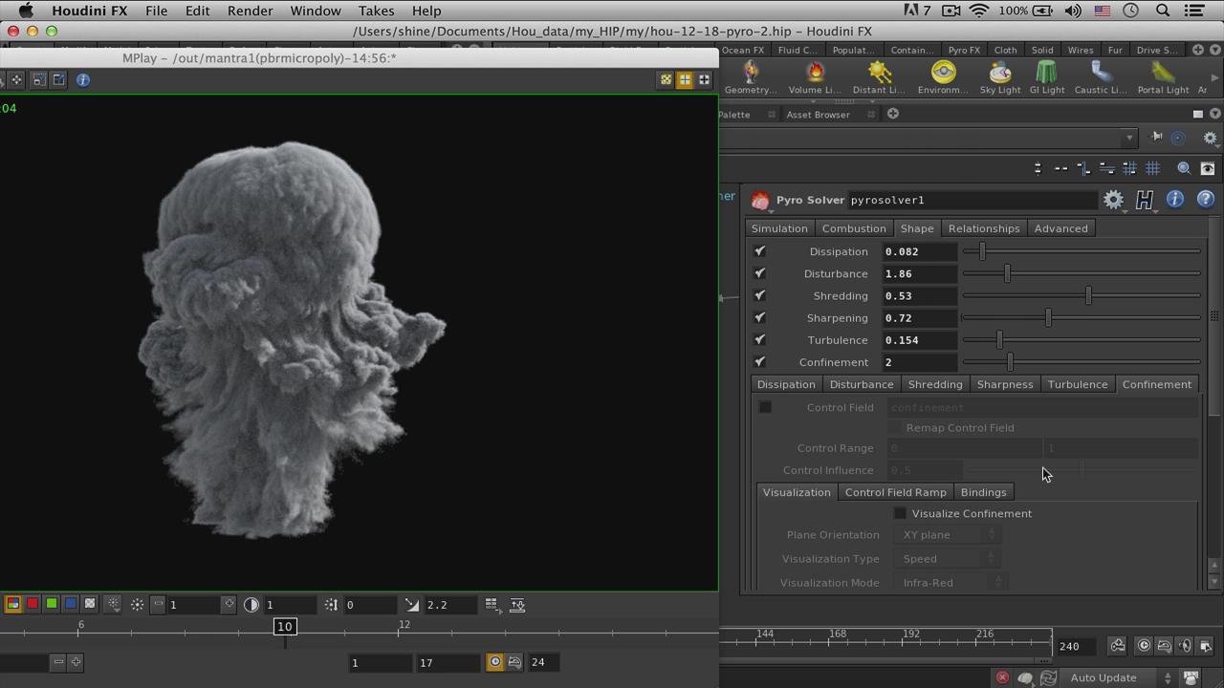
Task: Switch to the Combustion tab
Action: (854, 228)
